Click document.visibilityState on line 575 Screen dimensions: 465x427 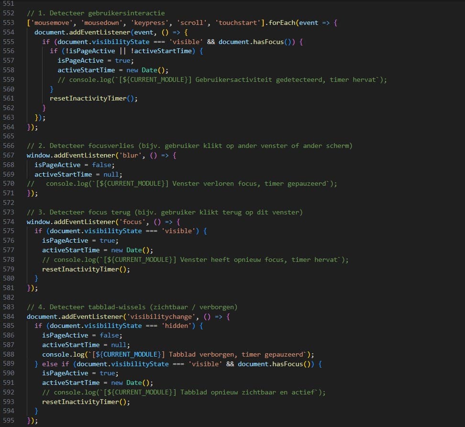pos(96,231)
